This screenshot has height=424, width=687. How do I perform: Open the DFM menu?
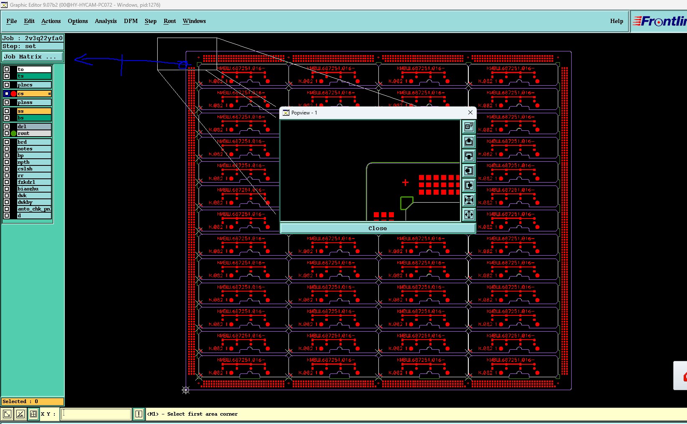point(131,21)
